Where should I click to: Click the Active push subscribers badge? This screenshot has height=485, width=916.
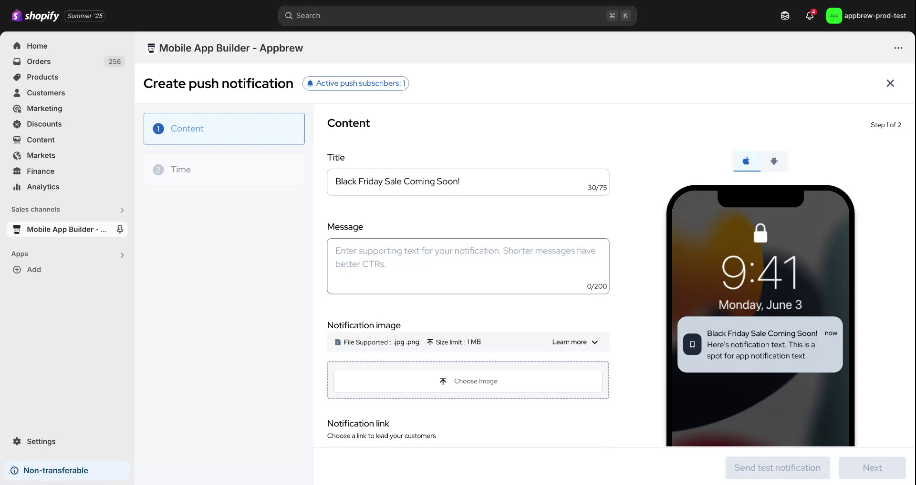pyautogui.click(x=355, y=83)
